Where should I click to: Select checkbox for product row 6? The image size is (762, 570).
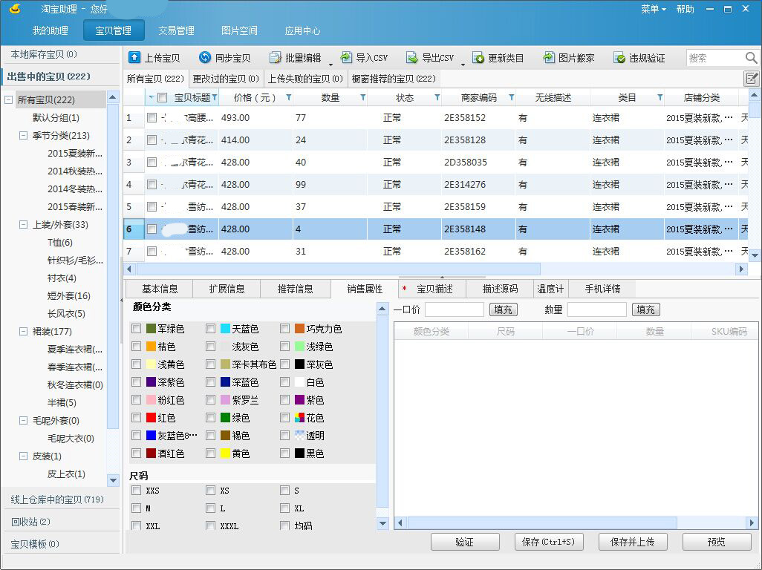click(152, 229)
